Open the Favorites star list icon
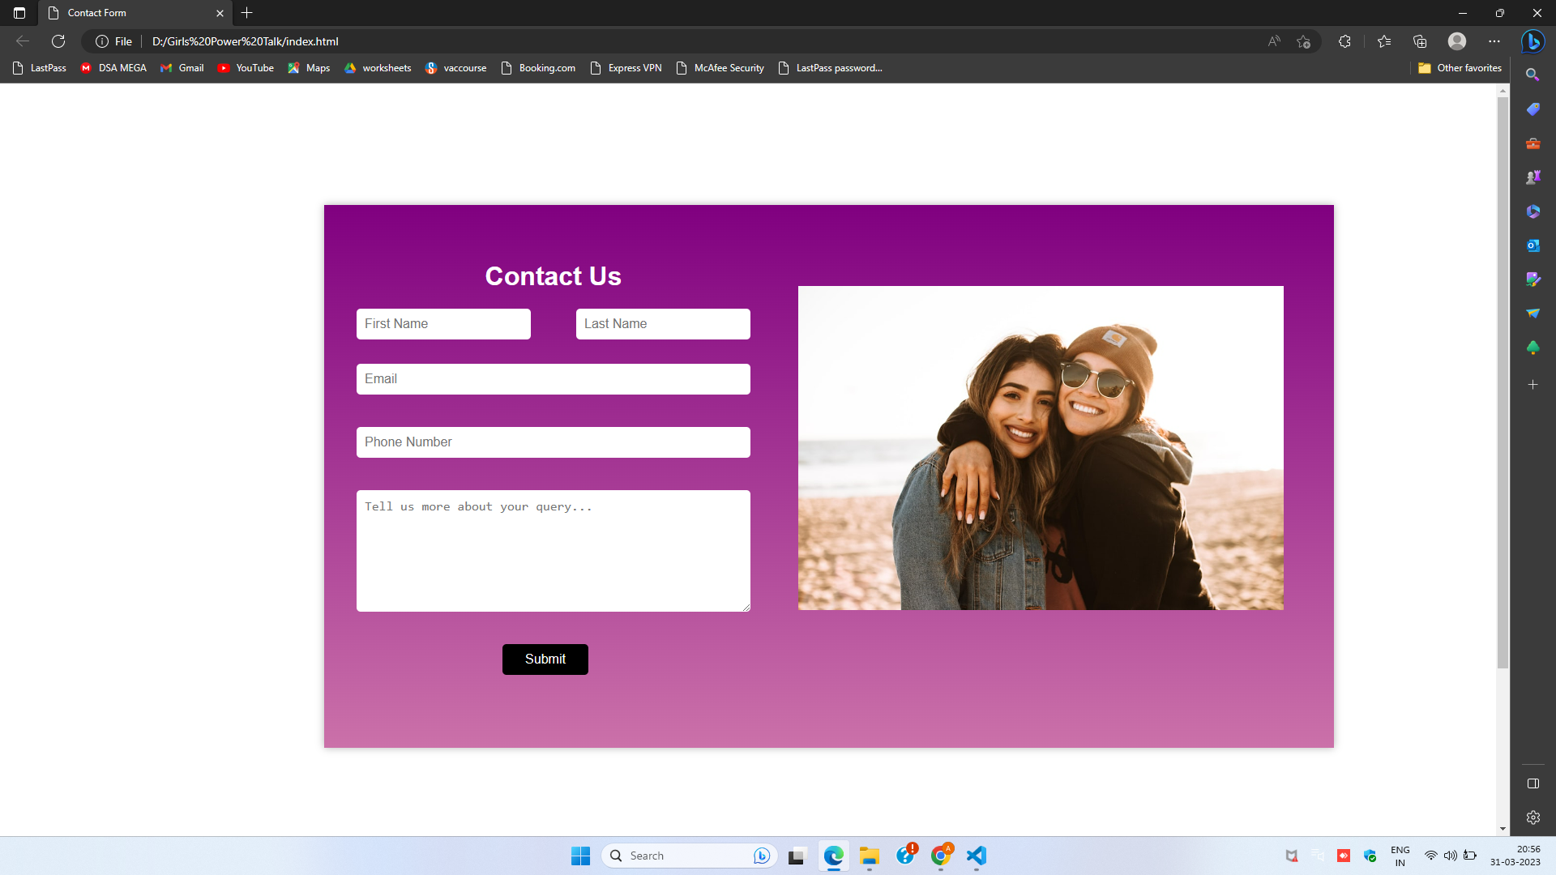1556x875 pixels. tap(1384, 41)
